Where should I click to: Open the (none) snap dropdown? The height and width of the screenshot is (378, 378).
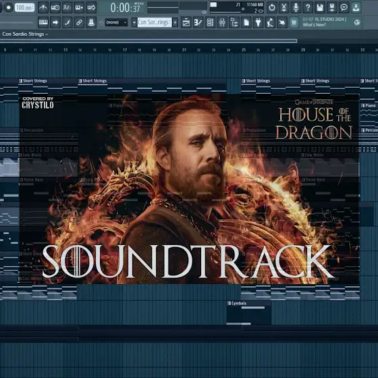(116, 22)
